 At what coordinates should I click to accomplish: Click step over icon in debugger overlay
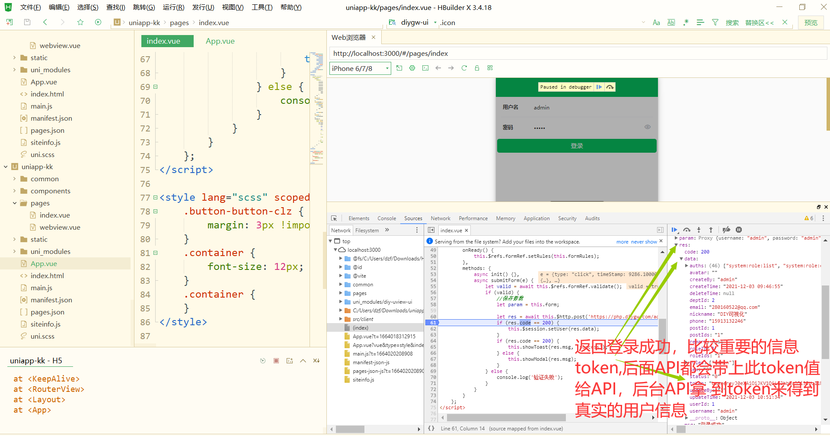[610, 87]
